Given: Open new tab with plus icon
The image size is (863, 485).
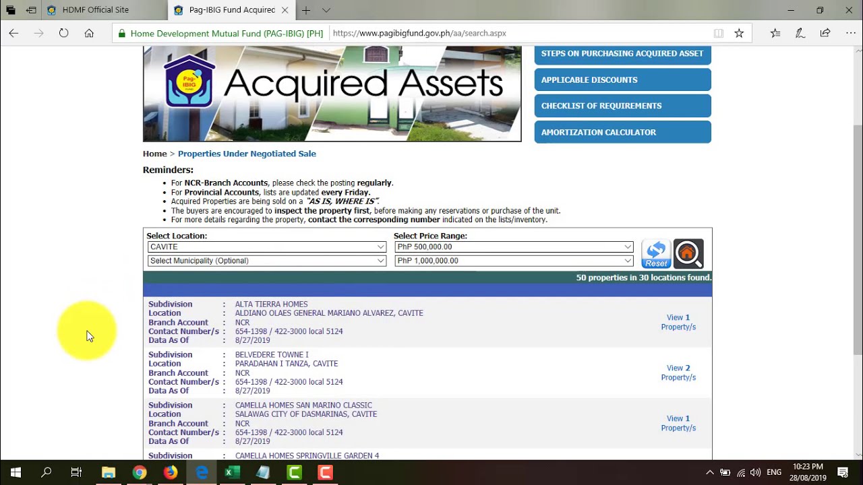Looking at the screenshot, I should tap(306, 10).
